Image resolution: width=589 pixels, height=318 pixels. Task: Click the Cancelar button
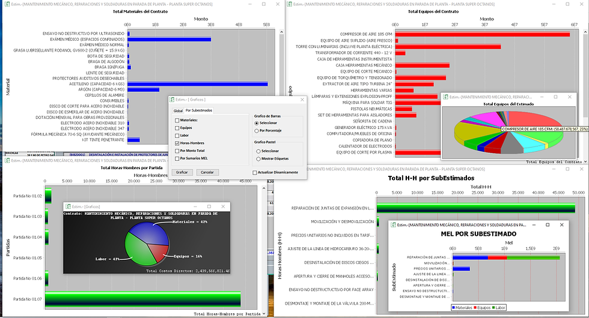point(207,173)
